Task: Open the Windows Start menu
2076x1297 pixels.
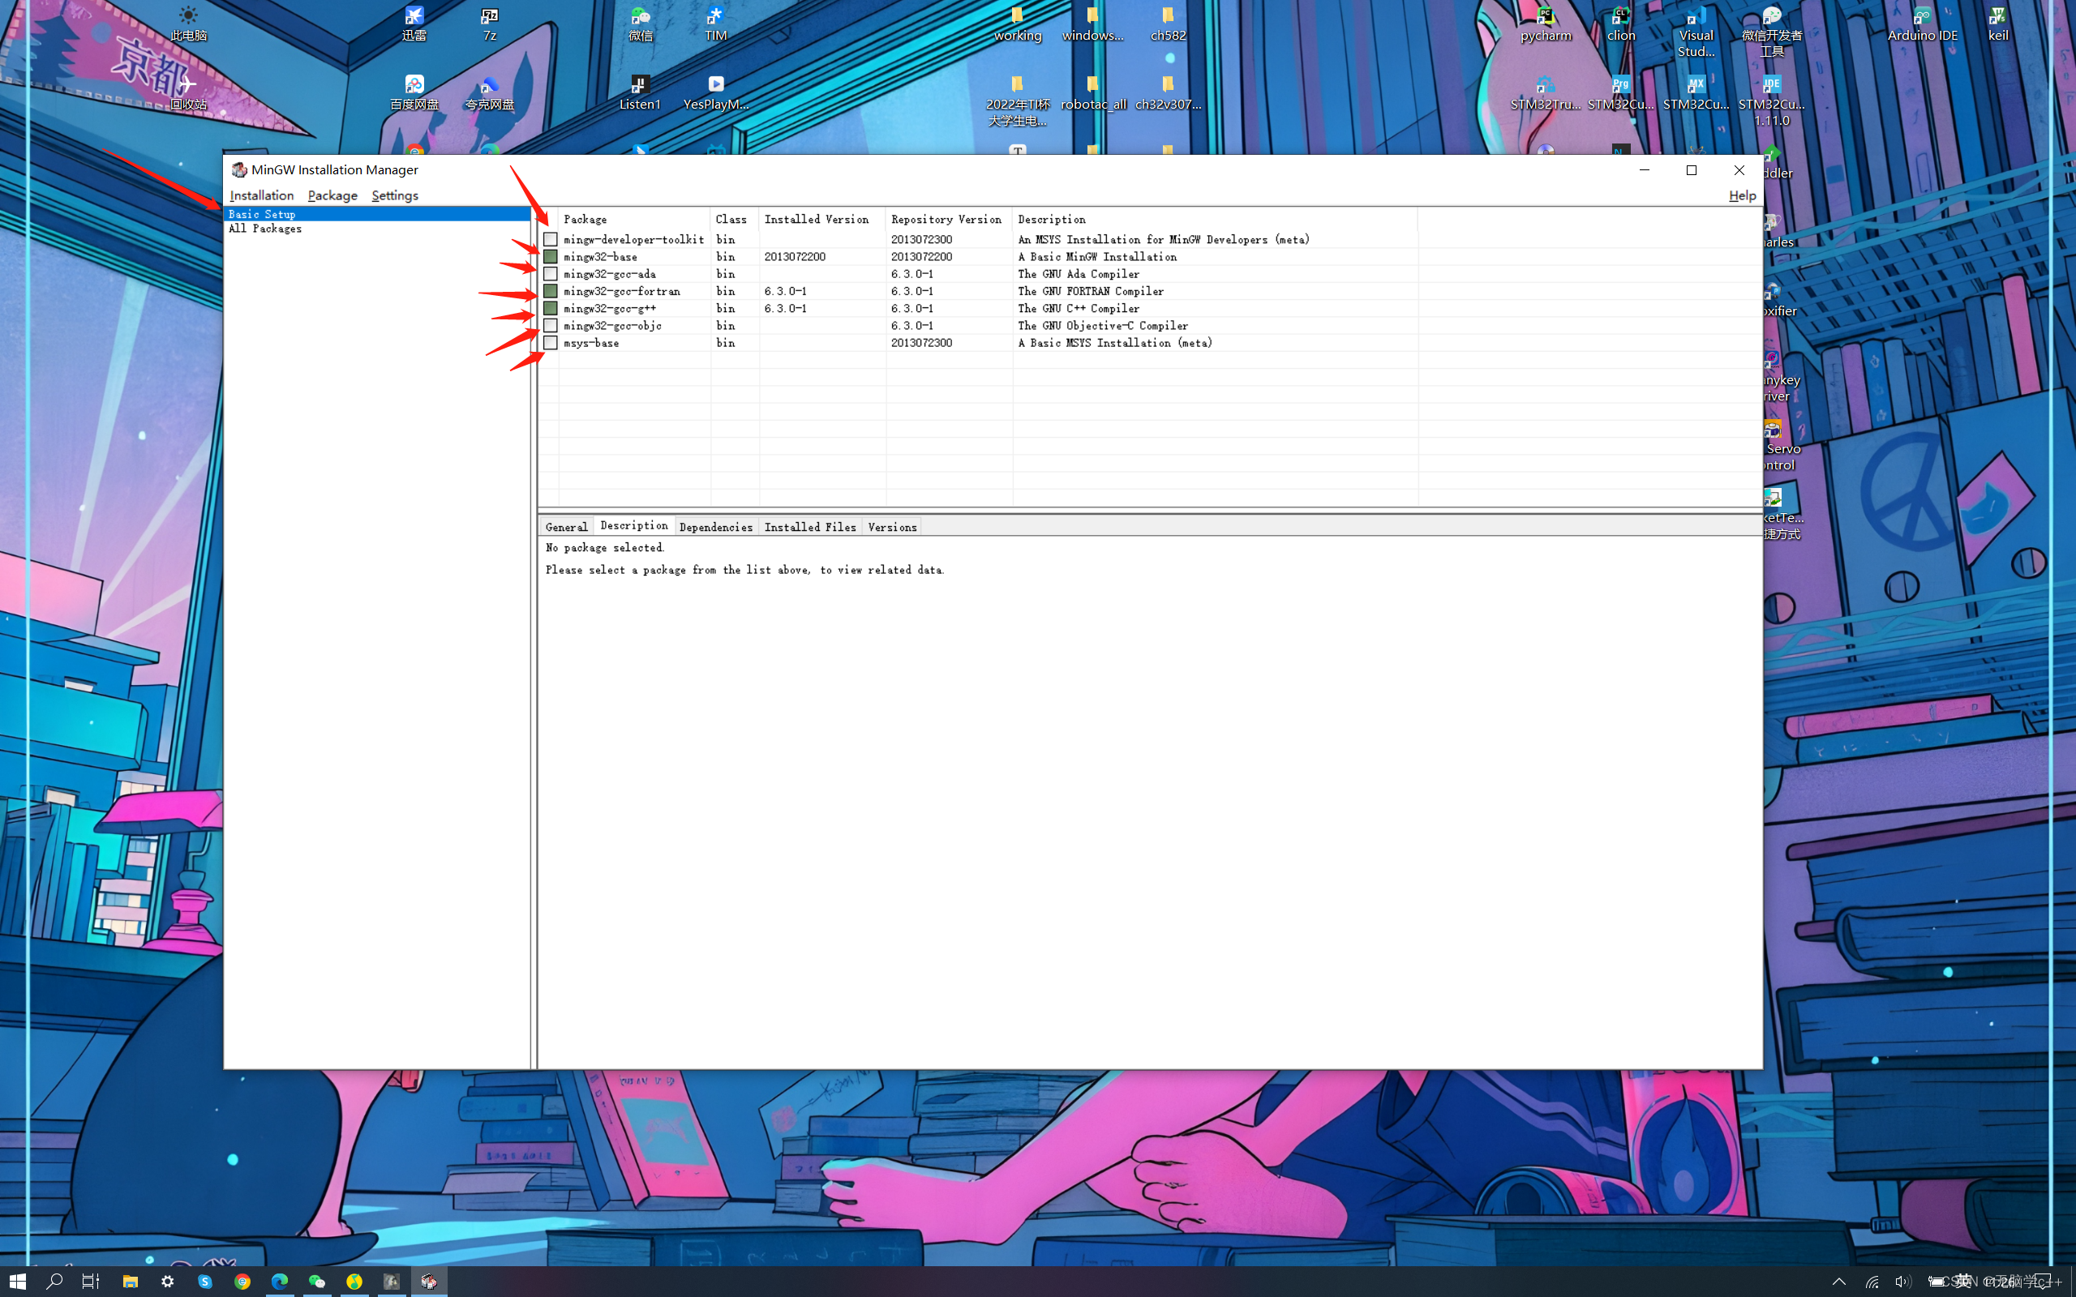Action: (18, 1282)
